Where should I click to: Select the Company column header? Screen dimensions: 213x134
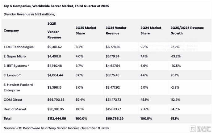(x=11, y=31)
